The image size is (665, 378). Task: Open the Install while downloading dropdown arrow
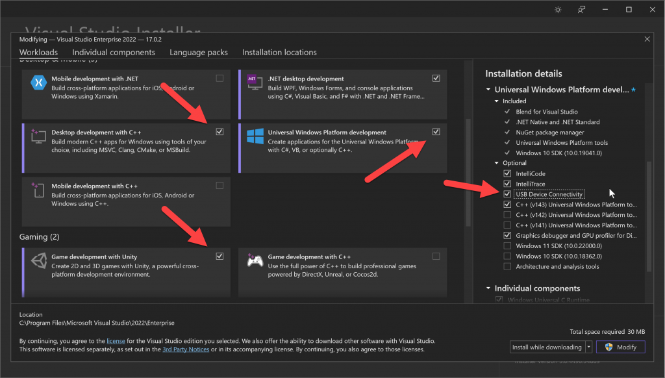pos(588,347)
